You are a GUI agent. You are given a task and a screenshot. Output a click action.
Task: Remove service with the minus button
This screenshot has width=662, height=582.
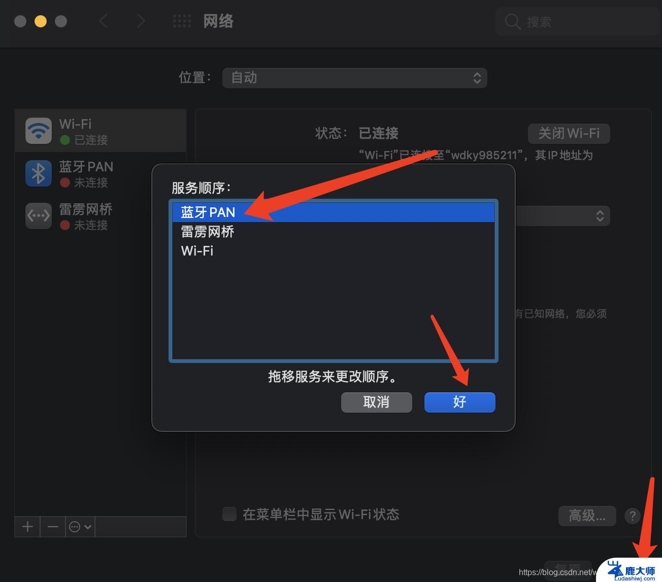coord(53,527)
